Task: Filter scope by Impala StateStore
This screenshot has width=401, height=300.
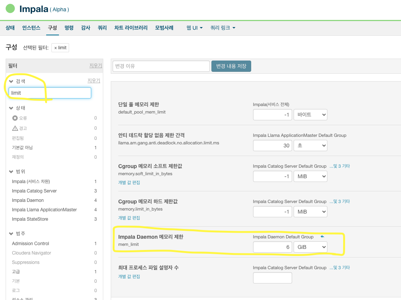Action: click(x=30, y=219)
